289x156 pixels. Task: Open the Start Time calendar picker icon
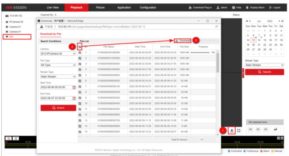[x=74, y=87]
